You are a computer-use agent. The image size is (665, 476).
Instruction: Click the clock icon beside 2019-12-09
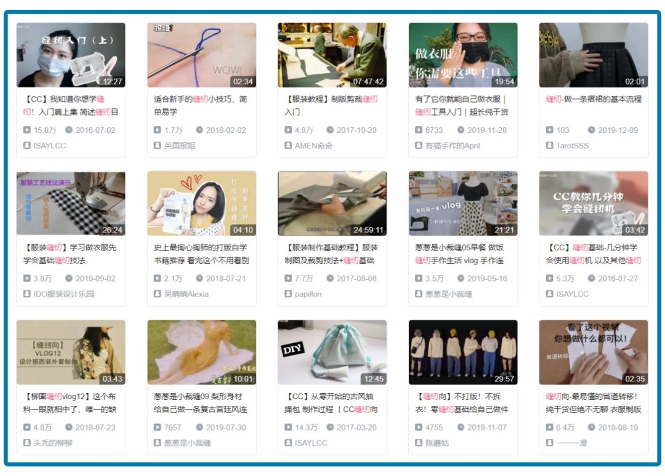point(591,130)
